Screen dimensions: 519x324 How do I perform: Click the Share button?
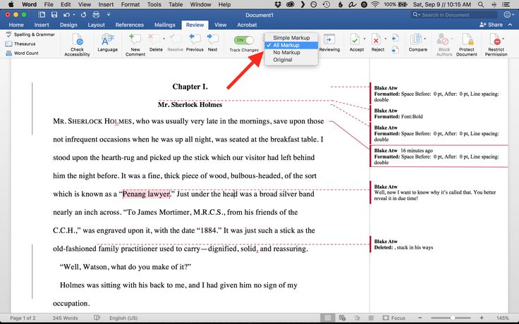pyautogui.click(x=491, y=25)
